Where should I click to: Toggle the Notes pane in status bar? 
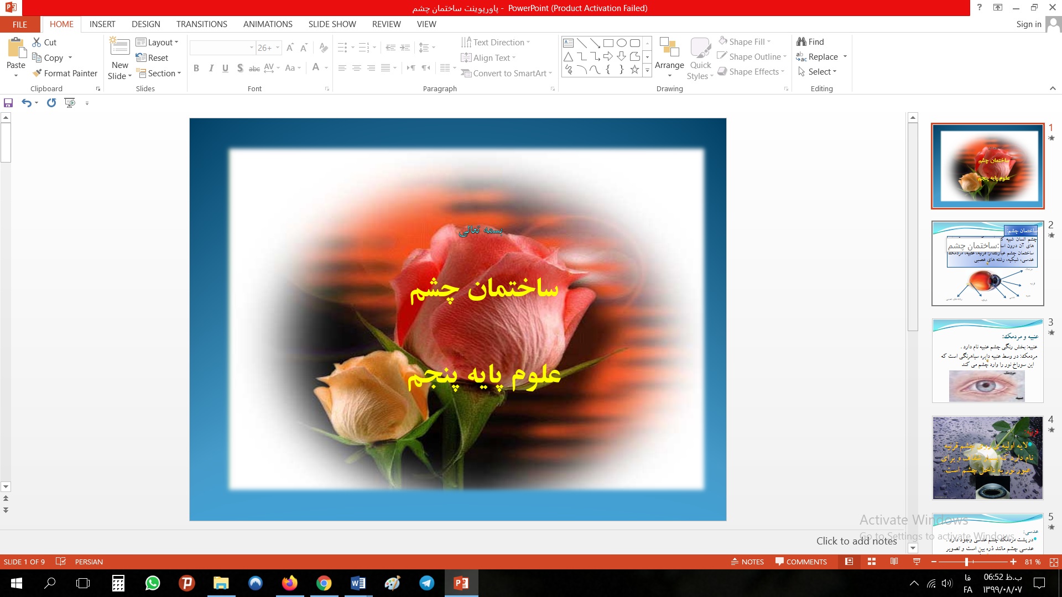pyautogui.click(x=747, y=562)
